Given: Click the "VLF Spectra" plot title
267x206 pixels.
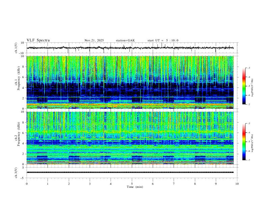Looking at the screenshot, I should (38, 40).
